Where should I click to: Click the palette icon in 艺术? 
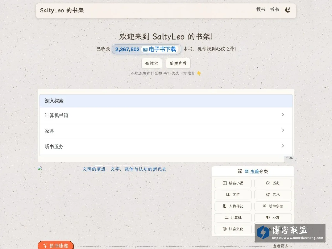[268, 194]
